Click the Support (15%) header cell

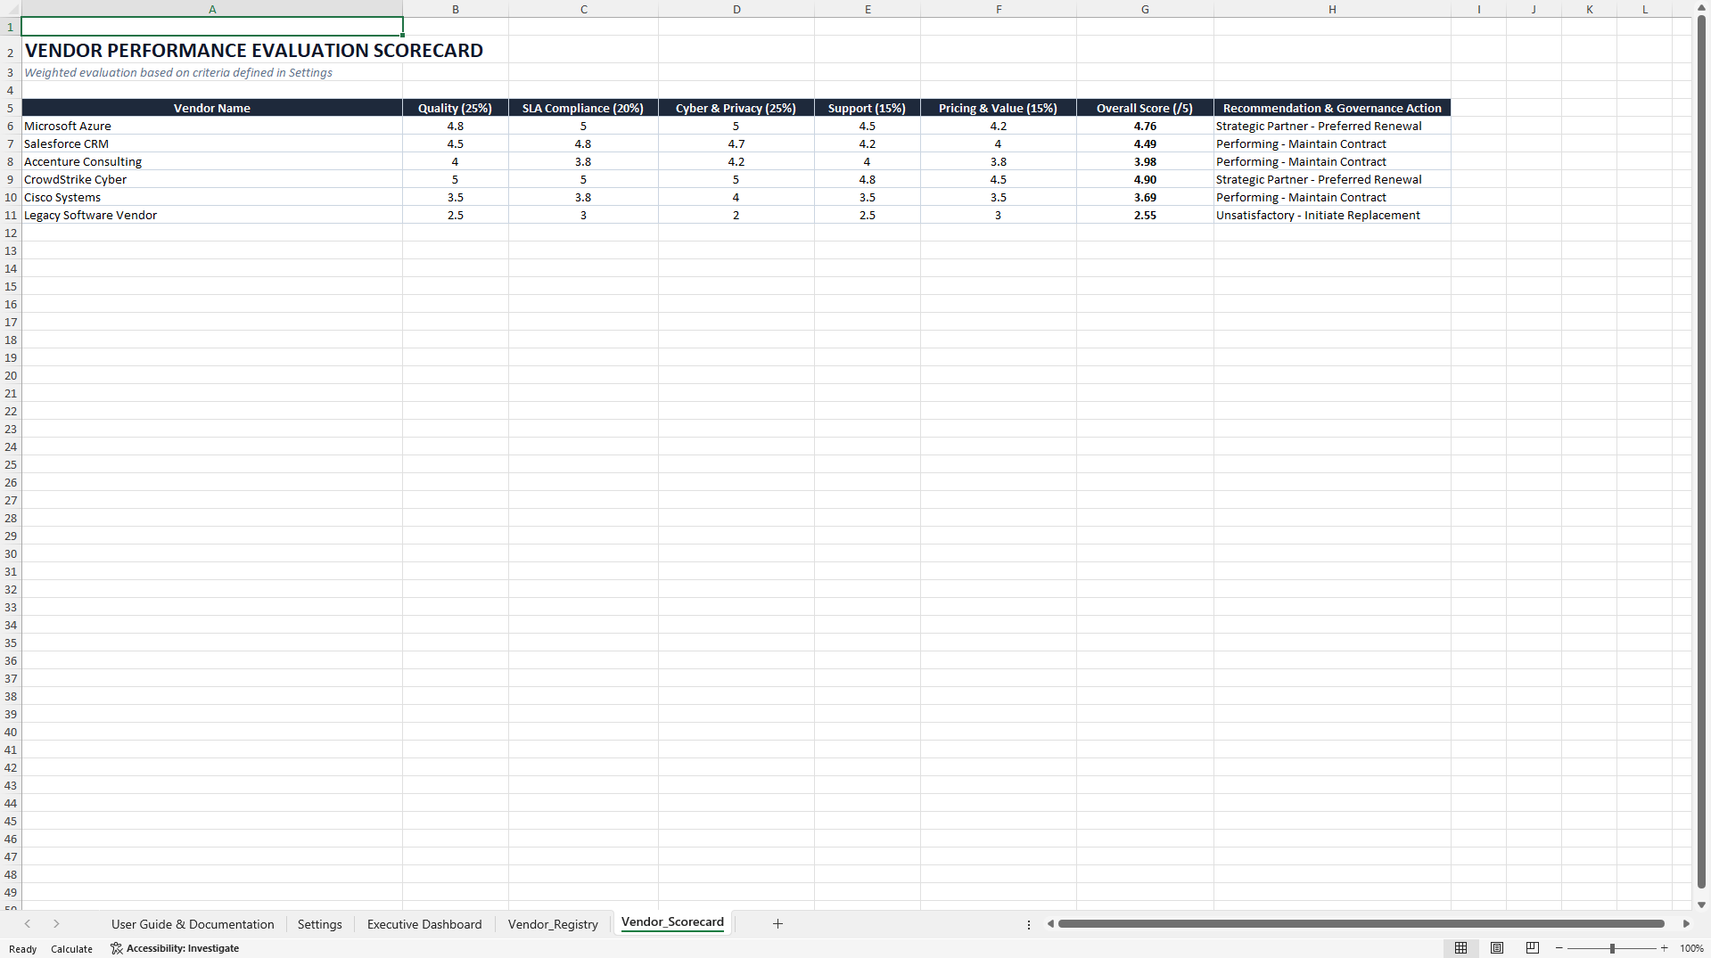point(868,108)
